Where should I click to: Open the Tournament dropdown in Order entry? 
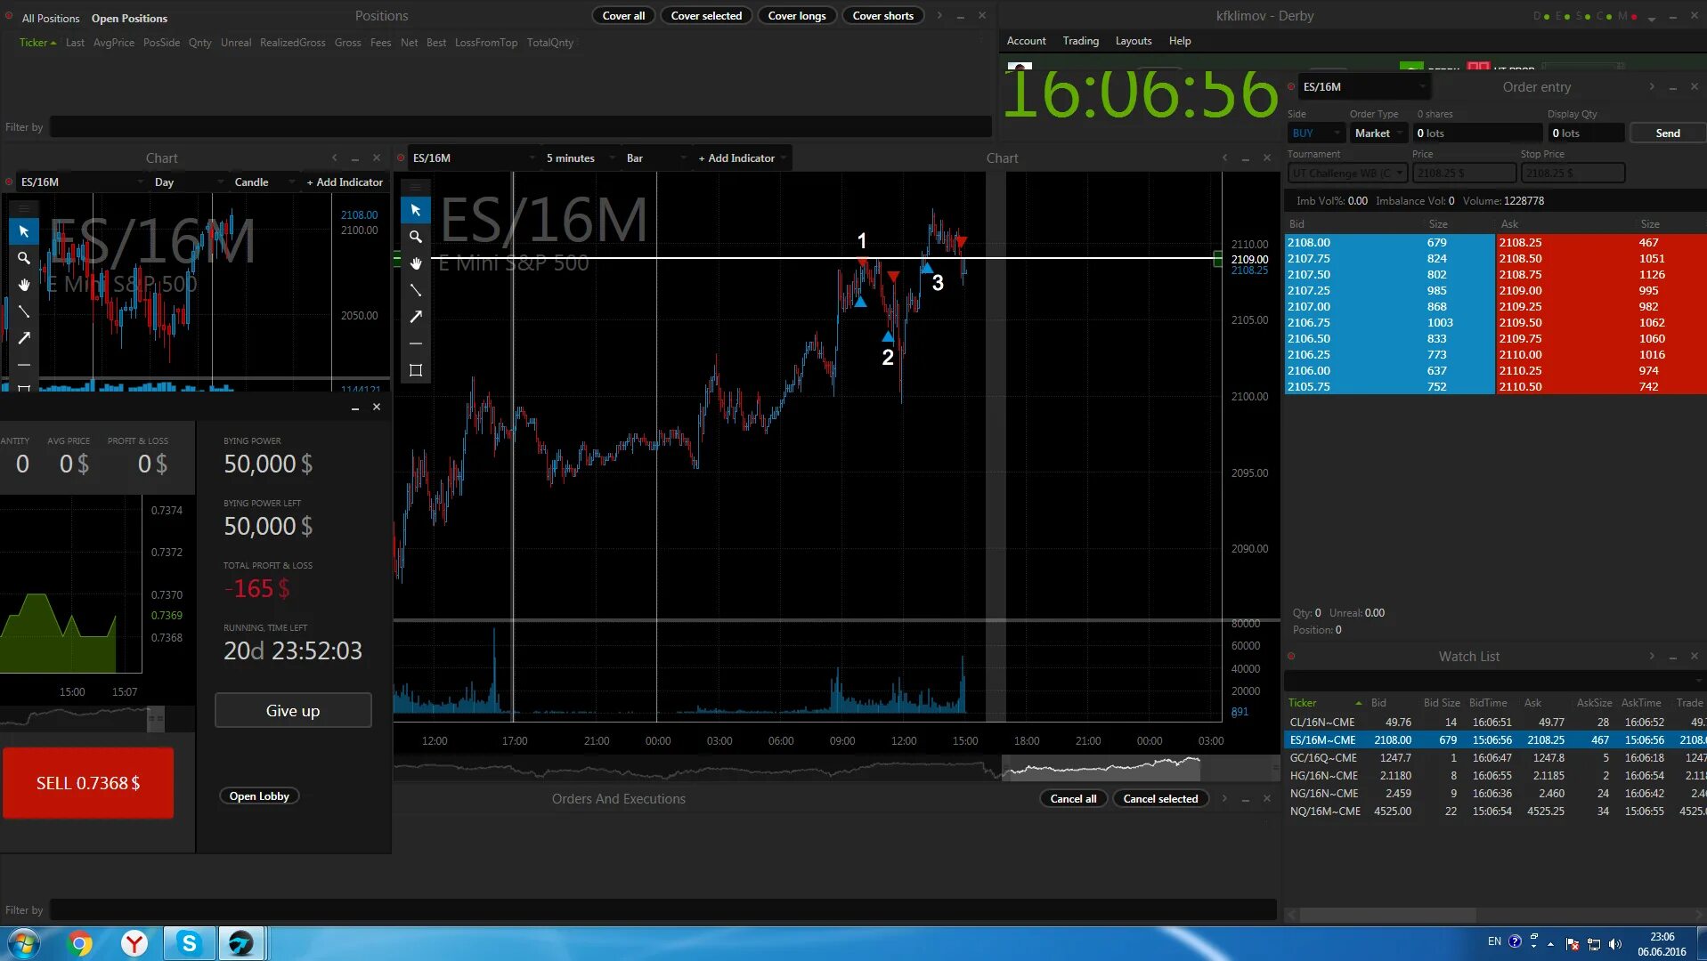click(1347, 174)
